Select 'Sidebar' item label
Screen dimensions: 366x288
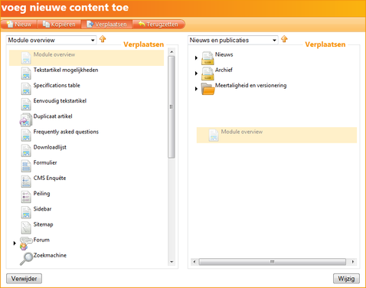42,209
